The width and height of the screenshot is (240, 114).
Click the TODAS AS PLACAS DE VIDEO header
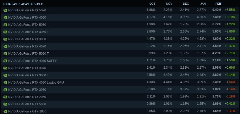(x=23, y=4)
